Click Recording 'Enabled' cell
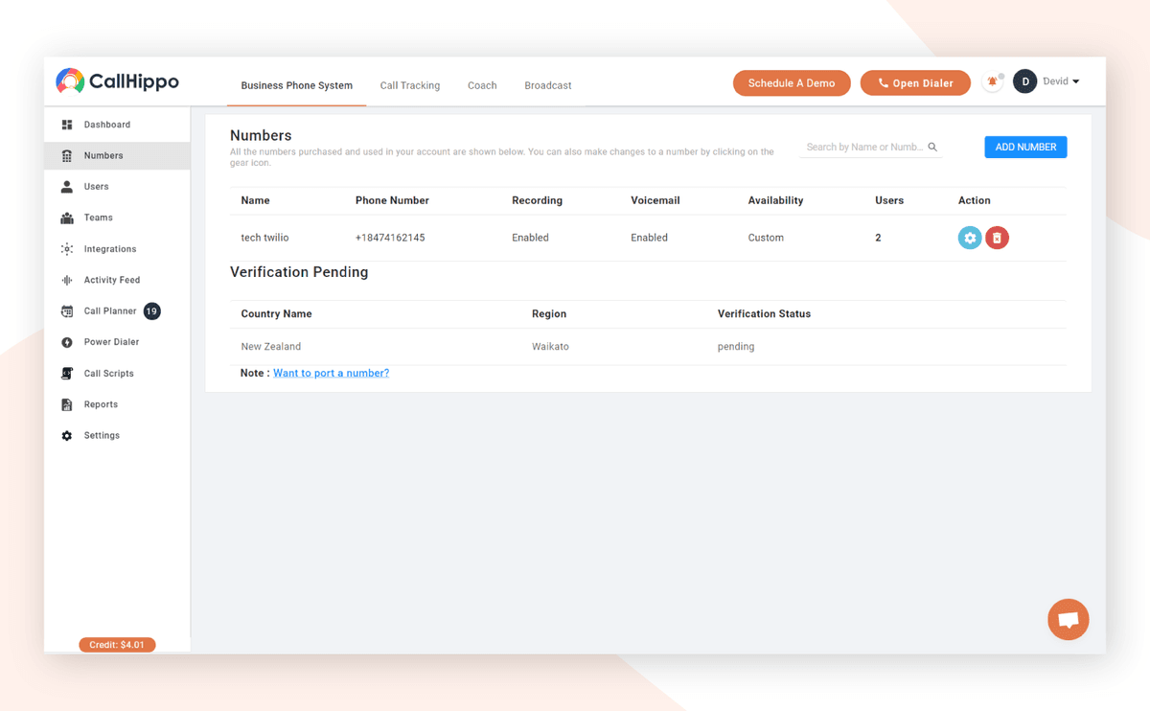The image size is (1150, 711). point(530,238)
